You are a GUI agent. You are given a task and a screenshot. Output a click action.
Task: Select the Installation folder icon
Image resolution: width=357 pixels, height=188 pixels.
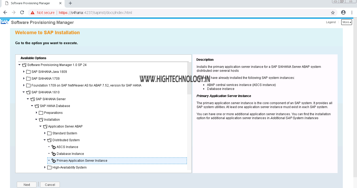(41, 120)
